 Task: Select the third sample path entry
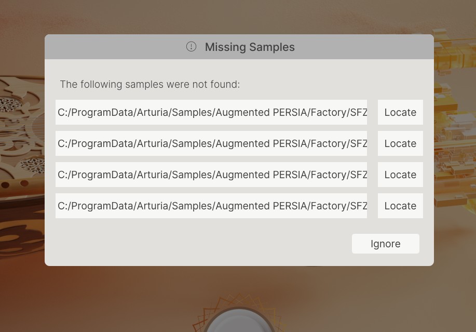click(x=211, y=175)
